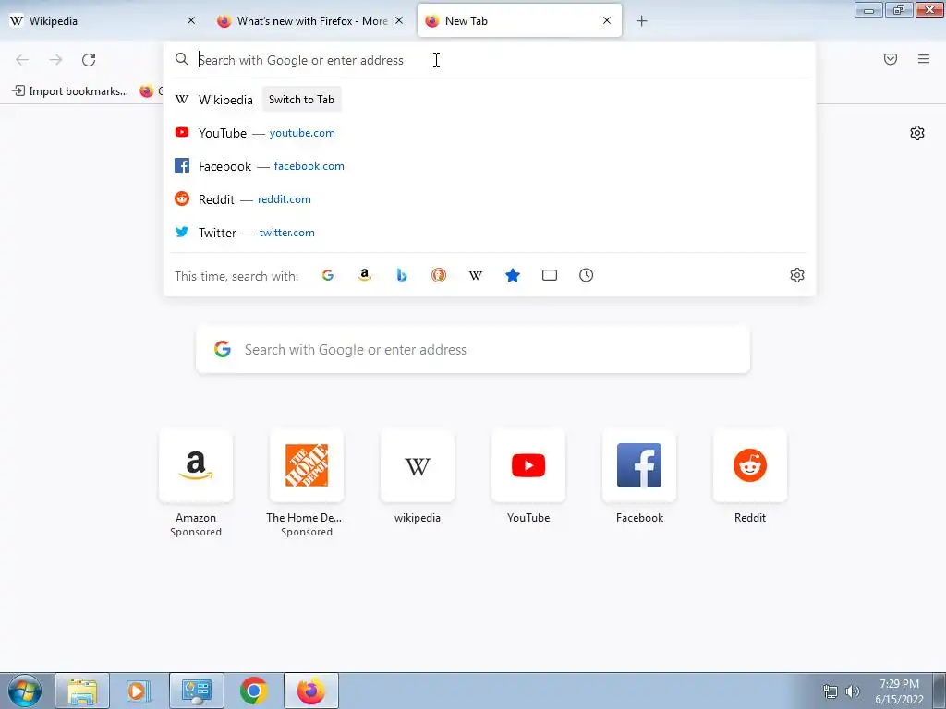The width and height of the screenshot is (946, 709).
Task: Search this time with DuckDuckGo icon
Action: click(439, 275)
